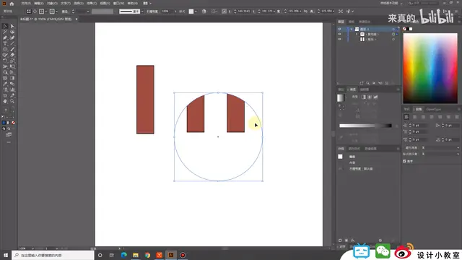Open Windows Start menu
The width and height of the screenshot is (462, 260).
(6, 255)
